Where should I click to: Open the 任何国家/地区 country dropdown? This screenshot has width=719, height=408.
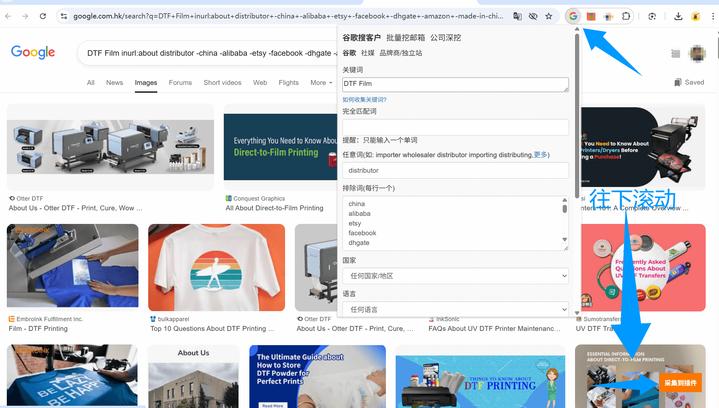[455, 276]
